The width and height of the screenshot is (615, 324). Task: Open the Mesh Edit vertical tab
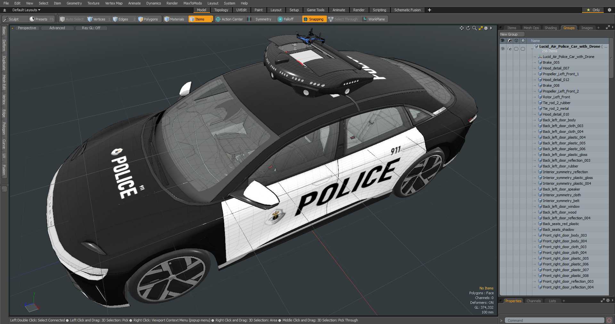tap(4, 83)
